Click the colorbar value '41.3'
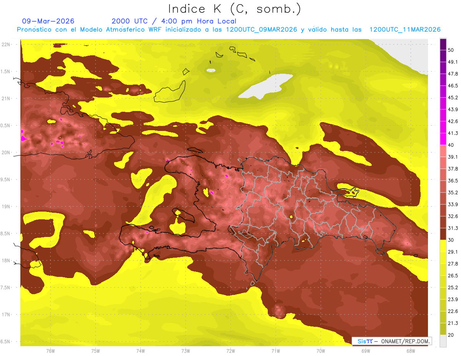461x356 pixels. point(453,133)
